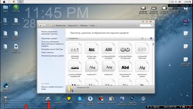The width and height of the screenshot is (193, 109).
Task: Select the AdverGothicCTT font
Action: (x=125, y=69)
